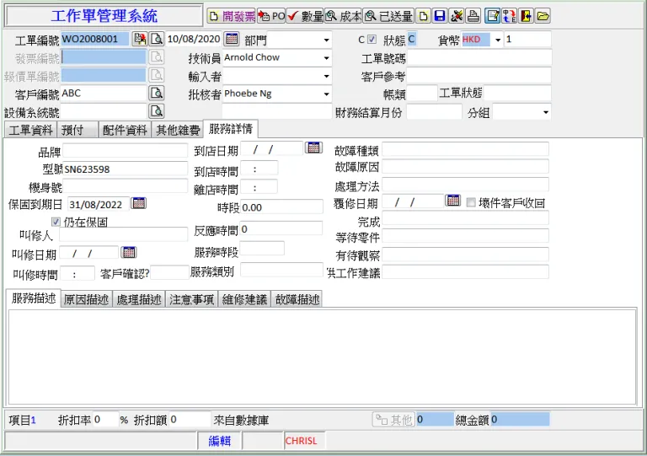Click calendar icon beside arrival date field
Viewport: 647px width, 456px height.
tap(313, 148)
